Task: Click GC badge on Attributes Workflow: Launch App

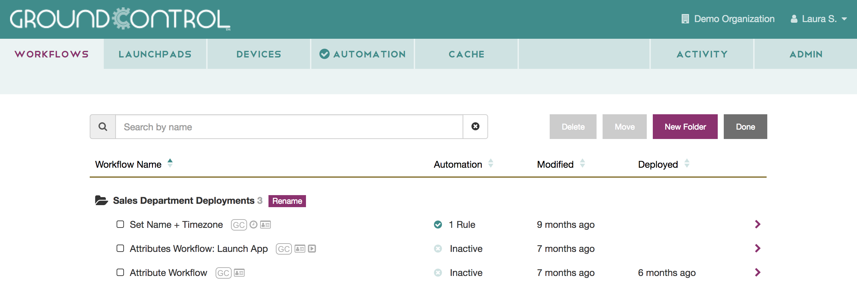Action: 284,249
